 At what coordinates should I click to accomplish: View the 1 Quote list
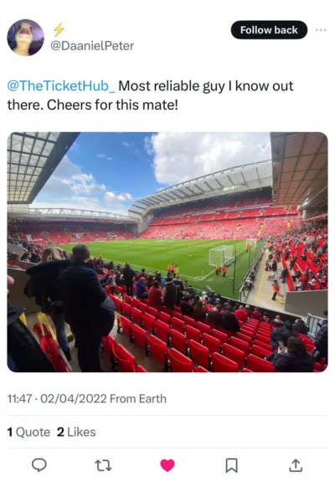click(x=28, y=432)
